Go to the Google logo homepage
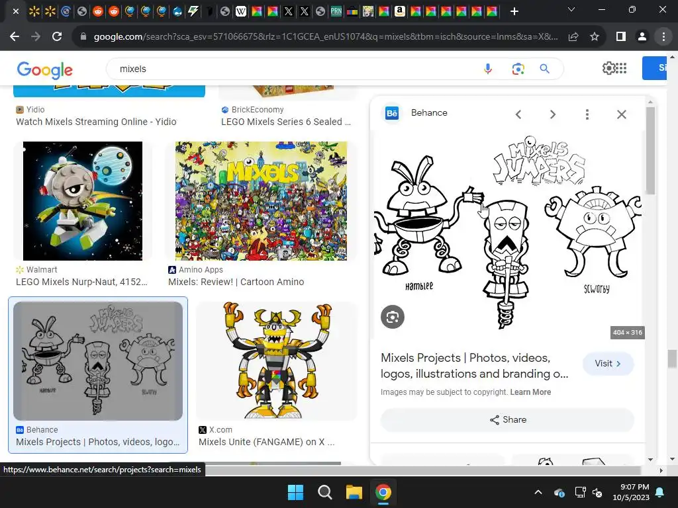Image resolution: width=678 pixels, height=508 pixels. click(x=45, y=70)
